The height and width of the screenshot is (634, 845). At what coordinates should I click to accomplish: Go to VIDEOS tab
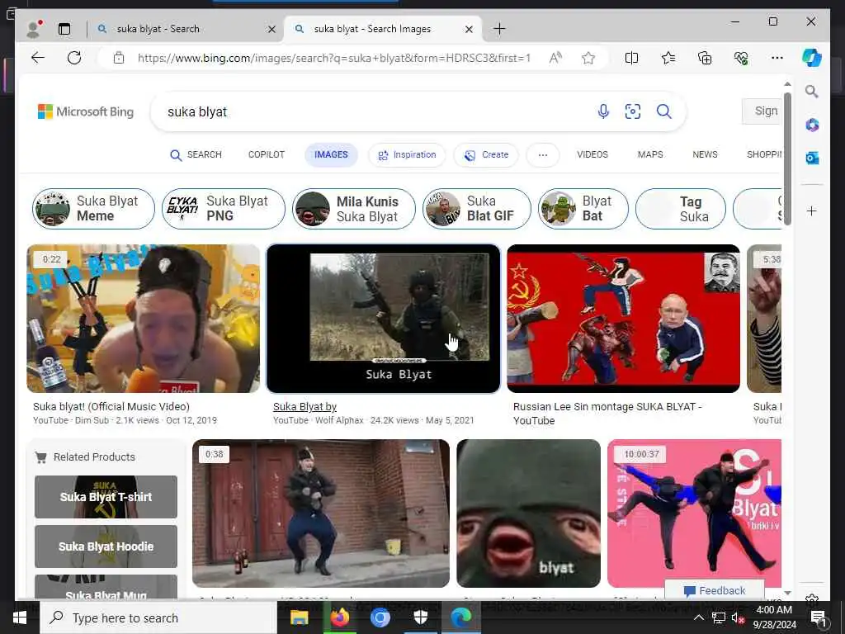tap(592, 154)
